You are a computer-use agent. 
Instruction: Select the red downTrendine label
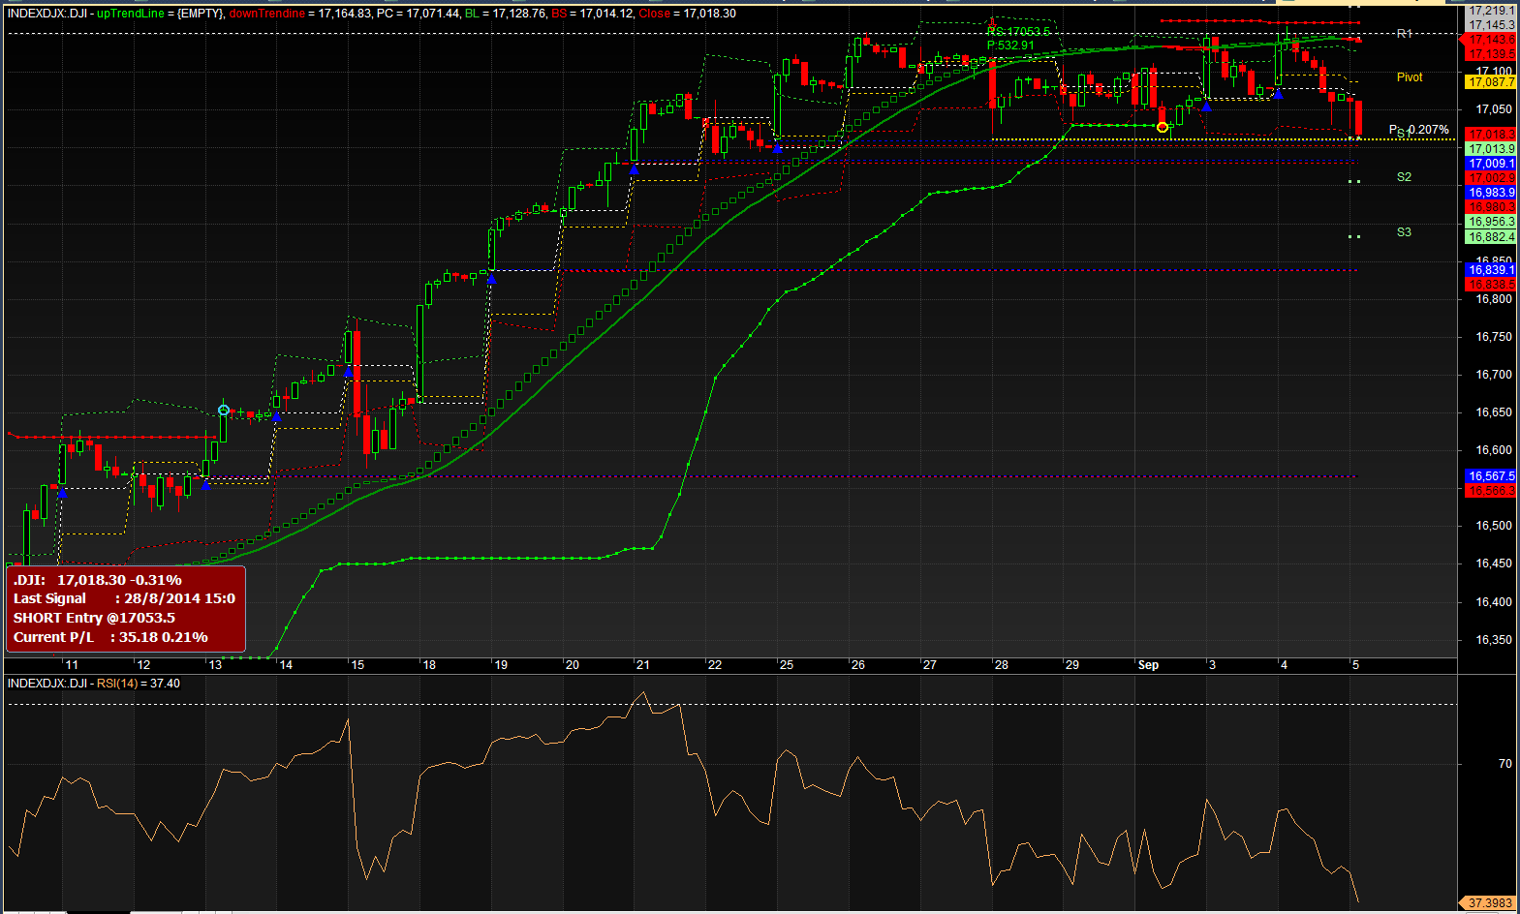266,14
